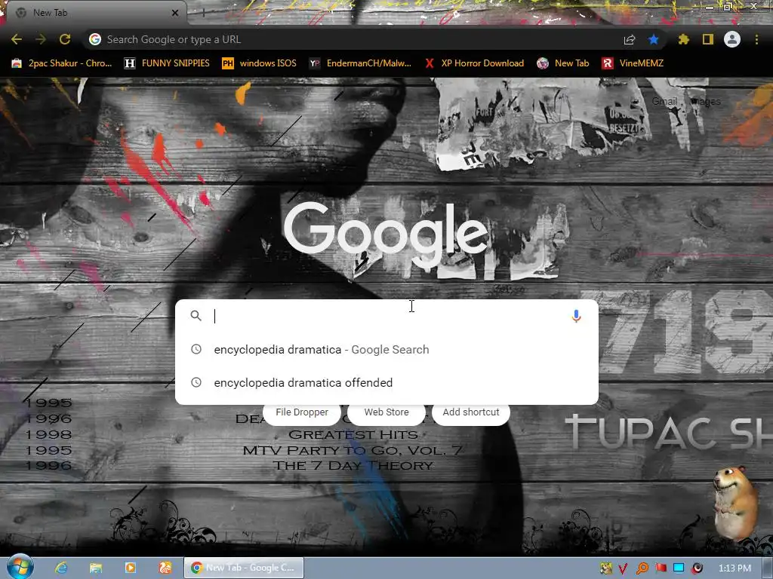This screenshot has height=579, width=773.
Task: Open the File Dropper shortcut
Action: (x=302, y=412)
